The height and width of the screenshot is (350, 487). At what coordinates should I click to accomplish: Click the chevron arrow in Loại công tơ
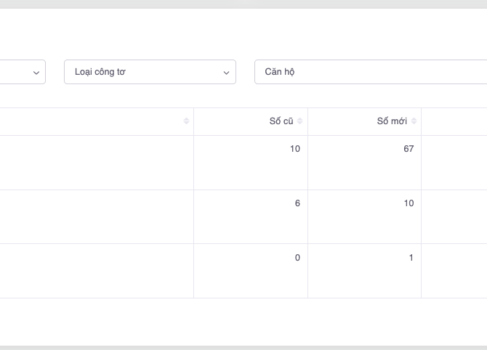pyautogui.click(x=227, y=72)
